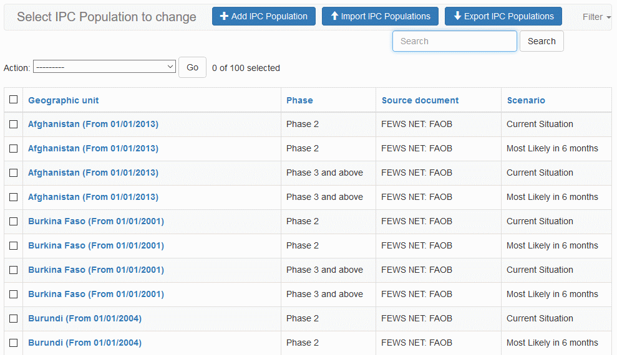Select checkbox for first Burkina Faso row
The width and height of the screenshot is (617, 355).
coord(13,221)
